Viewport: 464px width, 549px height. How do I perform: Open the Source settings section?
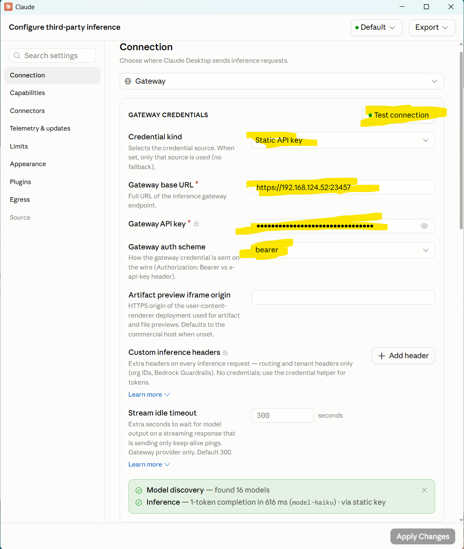(x=52, y=218)
